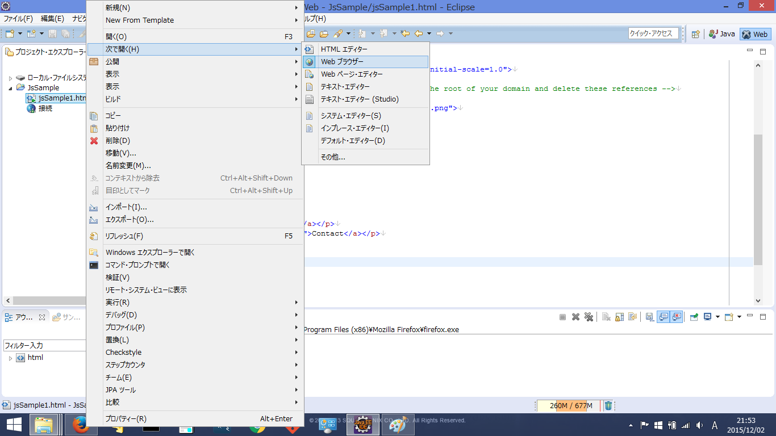Run garbage collector trash icon

[608, 405]
